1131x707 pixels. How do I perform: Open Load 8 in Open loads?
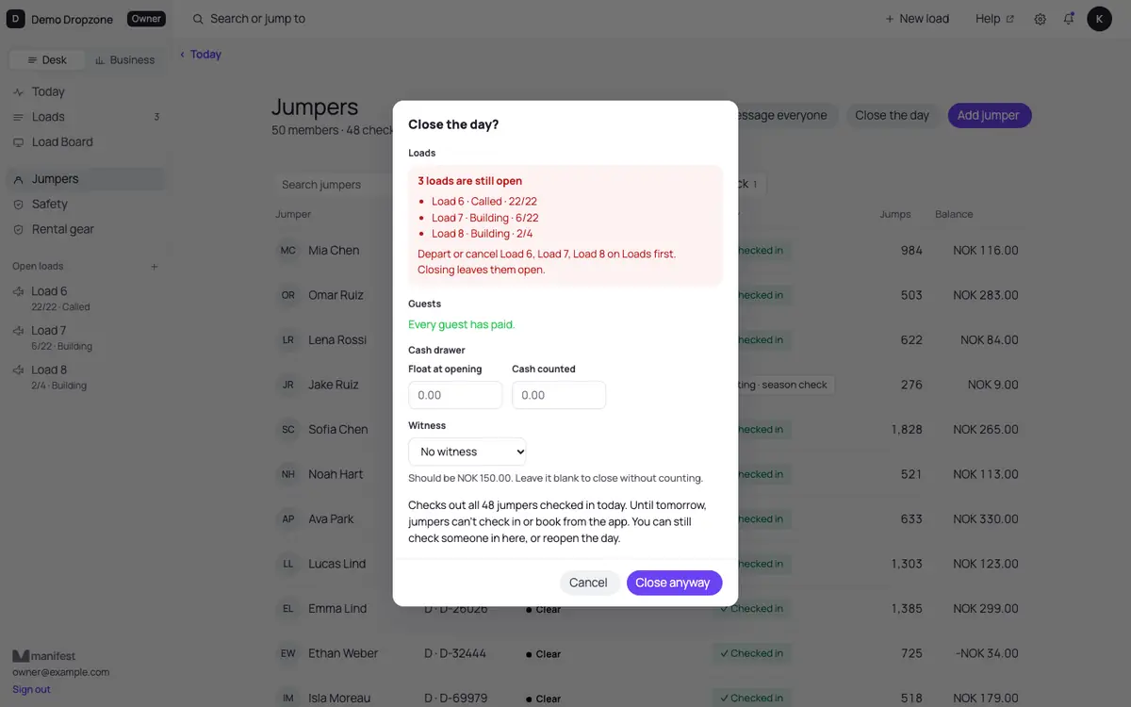86,377
